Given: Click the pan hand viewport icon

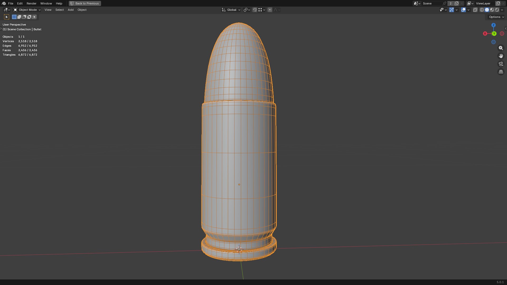Looking at the screenshot, I should pos(501,56).
